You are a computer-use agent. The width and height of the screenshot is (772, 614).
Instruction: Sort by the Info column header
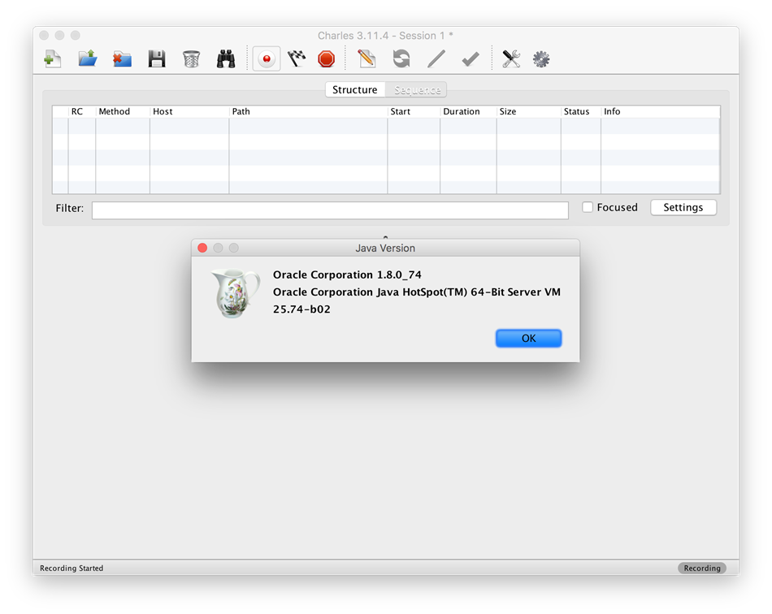tap(660, 112)
